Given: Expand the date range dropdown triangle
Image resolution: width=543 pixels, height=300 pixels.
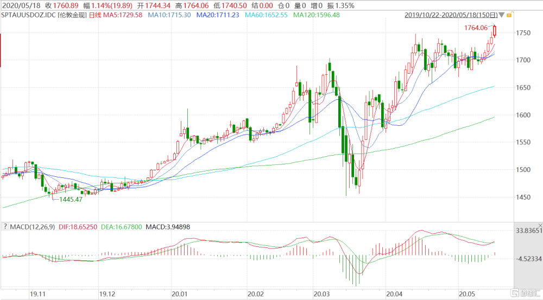Looking at the screenshot, I should [501, 15].
